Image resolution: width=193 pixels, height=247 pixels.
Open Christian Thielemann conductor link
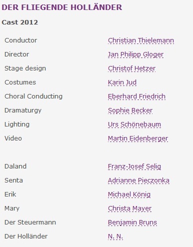(141, 40)
